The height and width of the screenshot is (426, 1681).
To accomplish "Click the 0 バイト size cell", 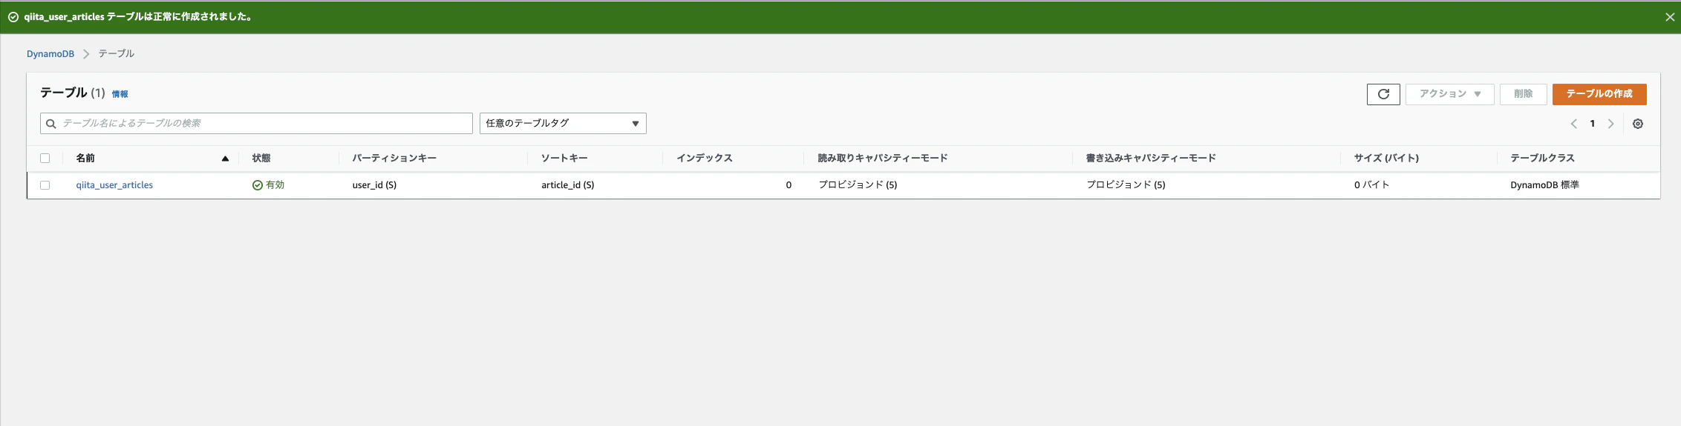I will (x=1371, y=185).
